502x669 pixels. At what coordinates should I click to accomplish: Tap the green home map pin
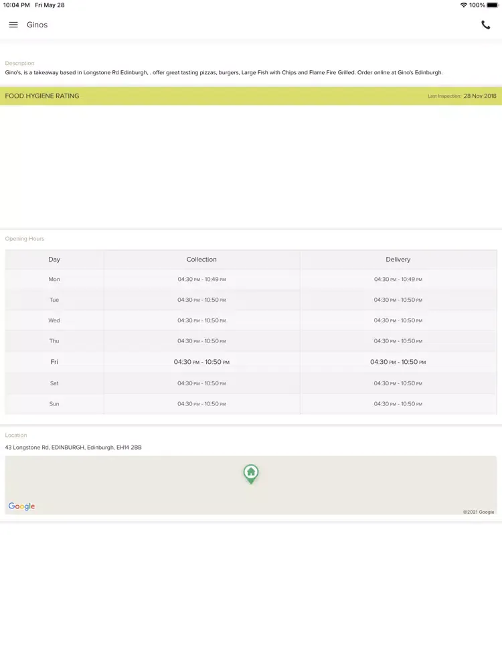pyautogui.click(x=251, y=474)
